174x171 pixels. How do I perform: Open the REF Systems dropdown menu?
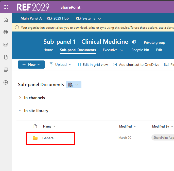tap(88, 18)
